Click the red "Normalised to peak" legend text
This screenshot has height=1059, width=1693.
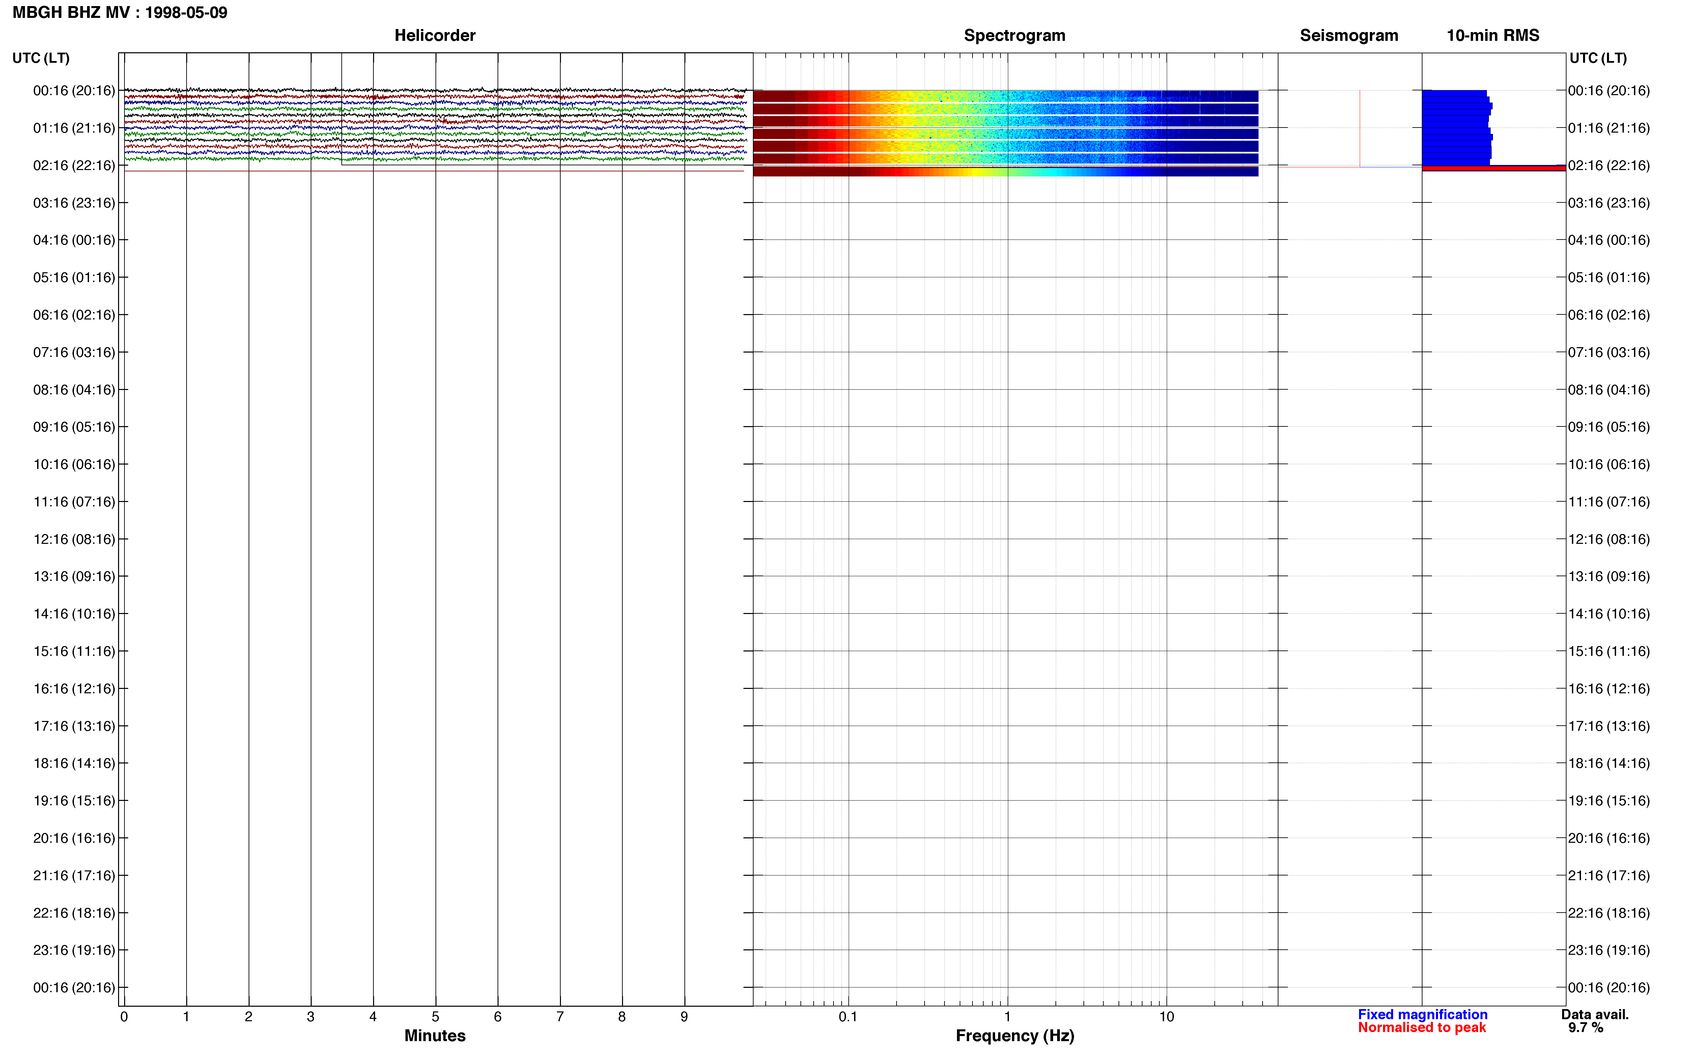point(1421,1028)
